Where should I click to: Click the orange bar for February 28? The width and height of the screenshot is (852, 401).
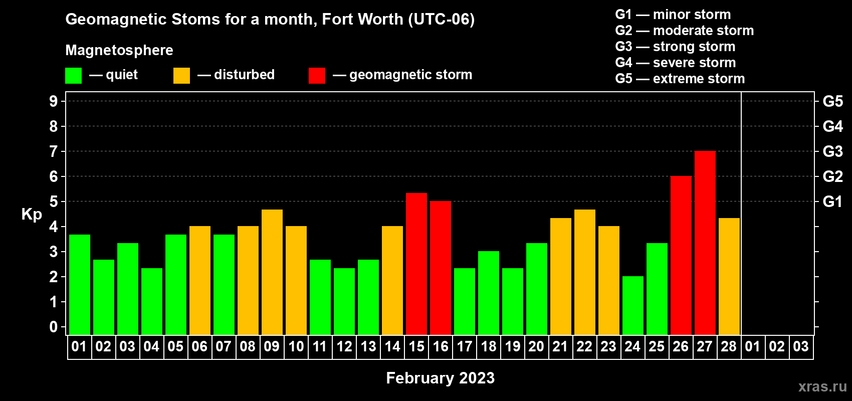point(729,276)
